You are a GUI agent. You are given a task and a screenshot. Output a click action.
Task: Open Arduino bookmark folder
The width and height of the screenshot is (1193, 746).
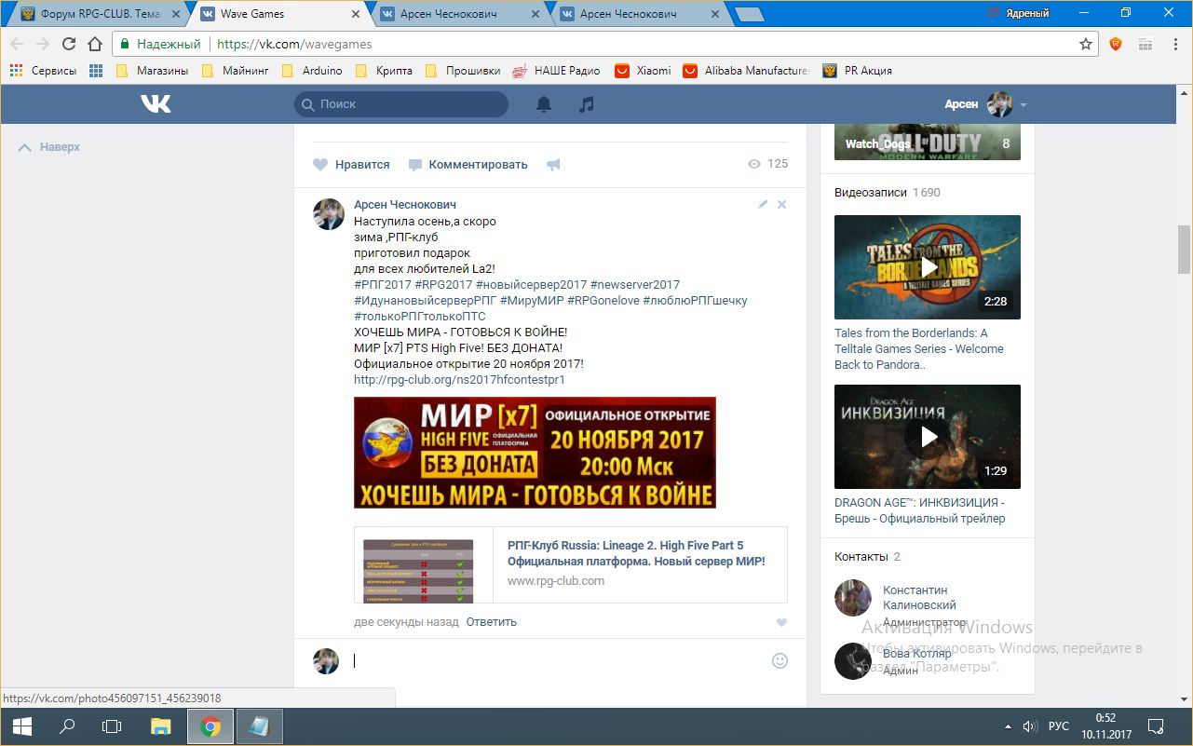click(x=312, y=71)
